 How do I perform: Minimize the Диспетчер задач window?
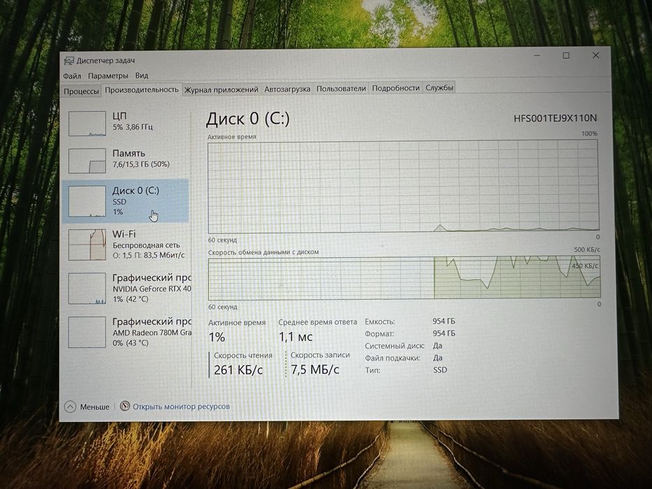[x=537, y=55]
